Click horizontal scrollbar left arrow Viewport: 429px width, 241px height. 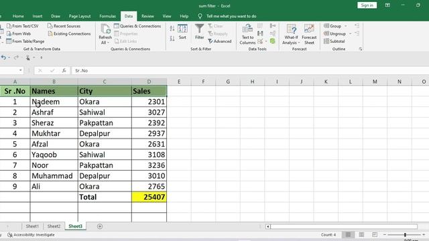(x=268, y=226)
